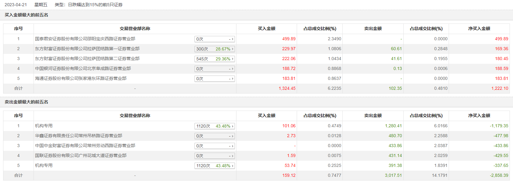Click 东方财富证券拉萨团结路第二证券营业部 link
This screenshot has width=513, height=183.
(87, 59)
